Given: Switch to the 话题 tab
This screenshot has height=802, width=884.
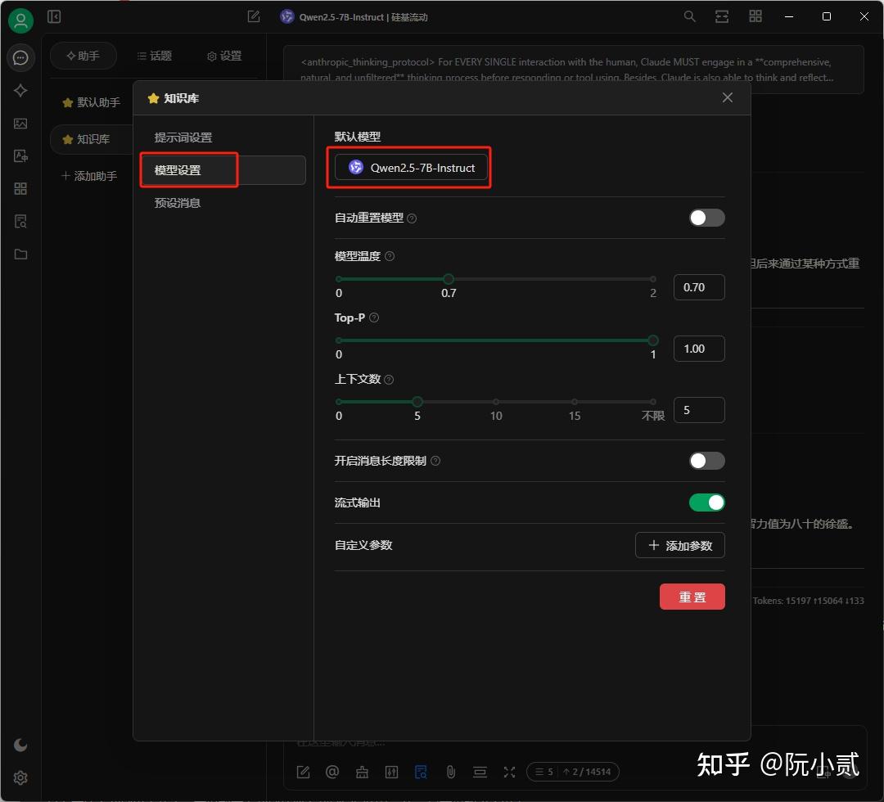Looking at the screenshot, I should [155, 56].
